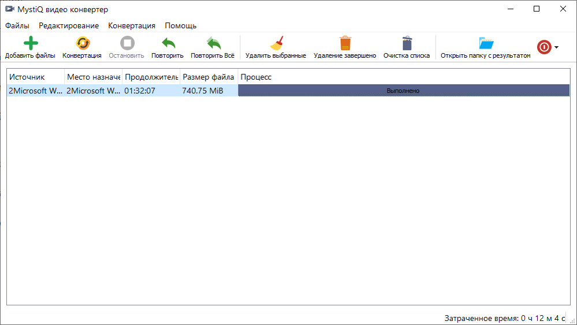Click the MystiQ app icon in the title bar
The width and height of the screenshot is (577, 325).
click(x=10, y=9)
